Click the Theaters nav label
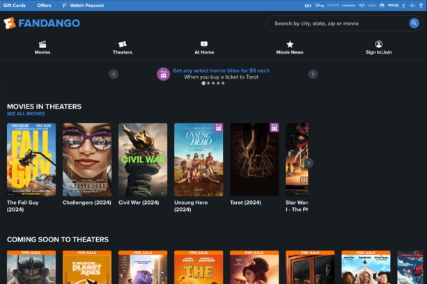The image size is (427, 284). (x=123, y=52)
